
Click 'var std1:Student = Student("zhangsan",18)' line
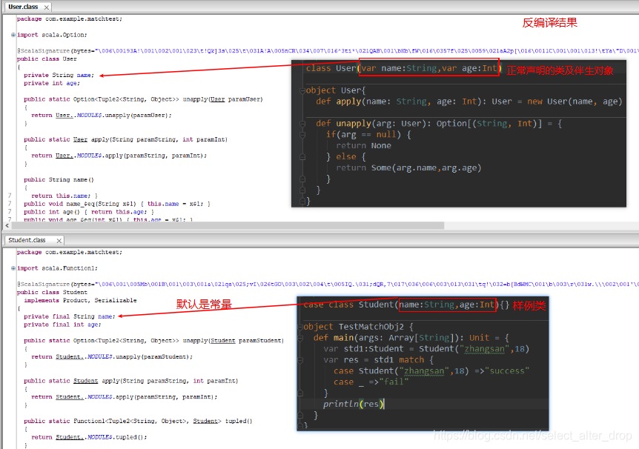[426, 349]
